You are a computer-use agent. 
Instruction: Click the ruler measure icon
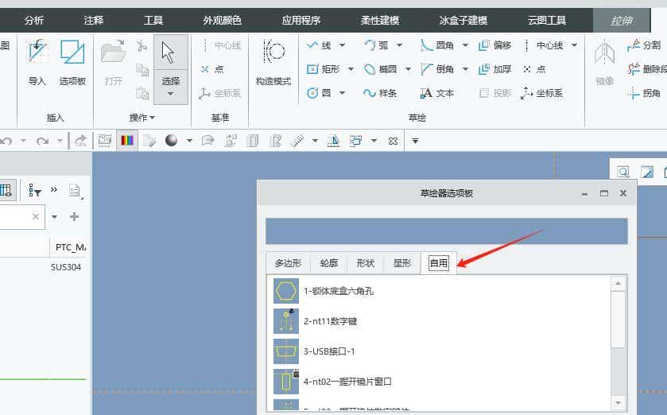tap(297, 140)
